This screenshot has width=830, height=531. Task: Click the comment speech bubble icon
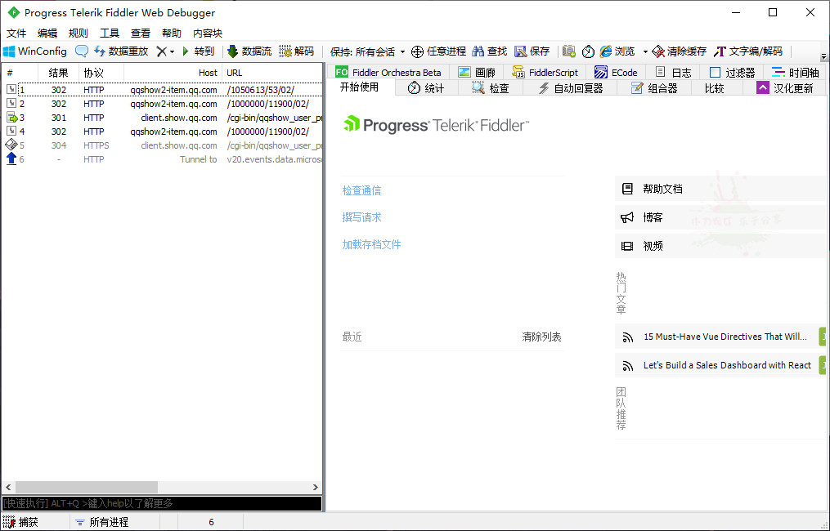pos(82,51)
